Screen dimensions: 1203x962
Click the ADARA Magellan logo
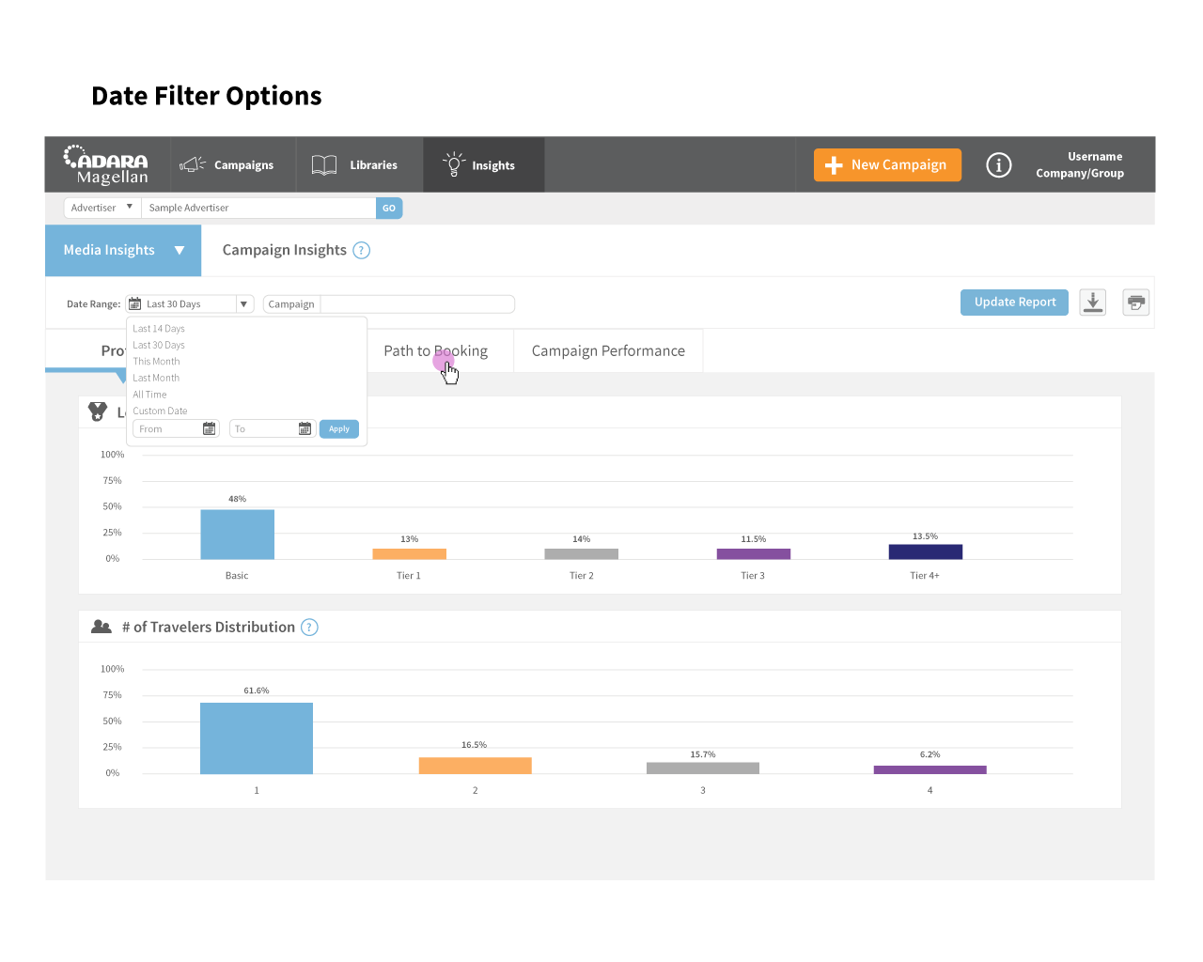coord(106,164)
